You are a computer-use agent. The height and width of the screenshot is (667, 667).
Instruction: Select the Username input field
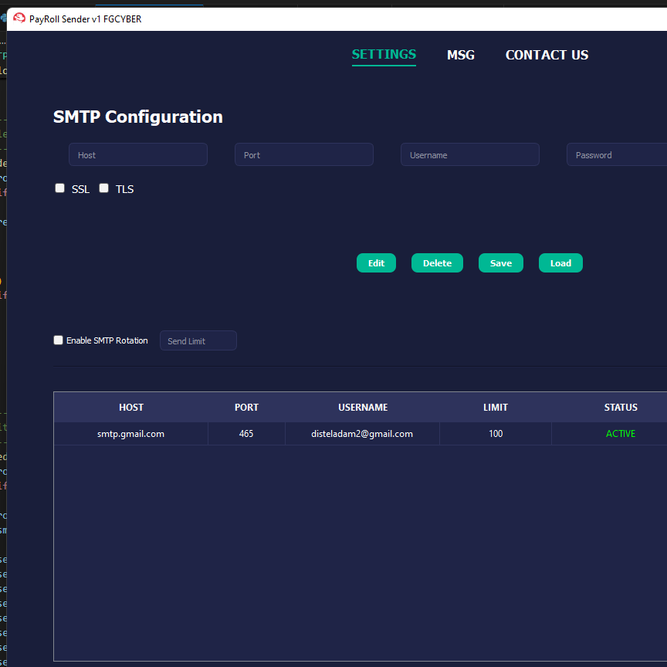(469, 155)
